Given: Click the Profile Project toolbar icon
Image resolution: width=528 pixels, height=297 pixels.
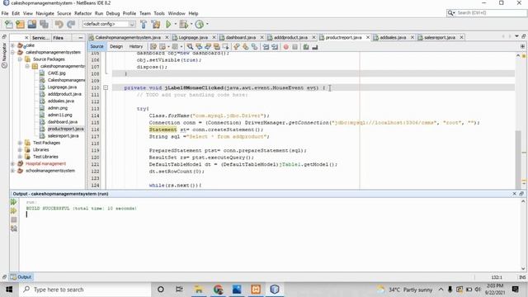Looking at the screenshot, I should (200, 24).
